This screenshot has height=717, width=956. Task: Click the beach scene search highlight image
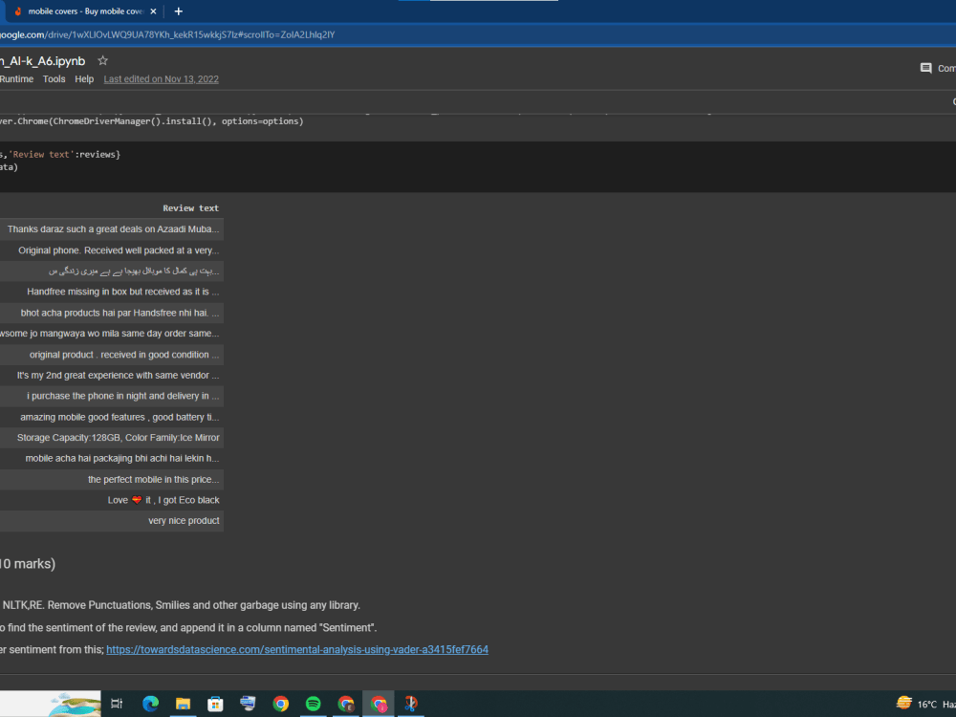click(74, 704)
